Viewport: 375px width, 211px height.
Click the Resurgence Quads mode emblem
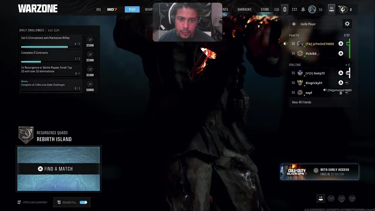26,135
